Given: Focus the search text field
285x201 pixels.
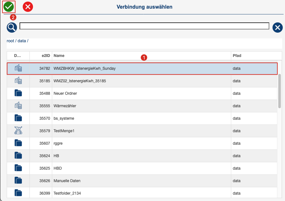Looking at the screenshot, I should [x=144, y=26].
